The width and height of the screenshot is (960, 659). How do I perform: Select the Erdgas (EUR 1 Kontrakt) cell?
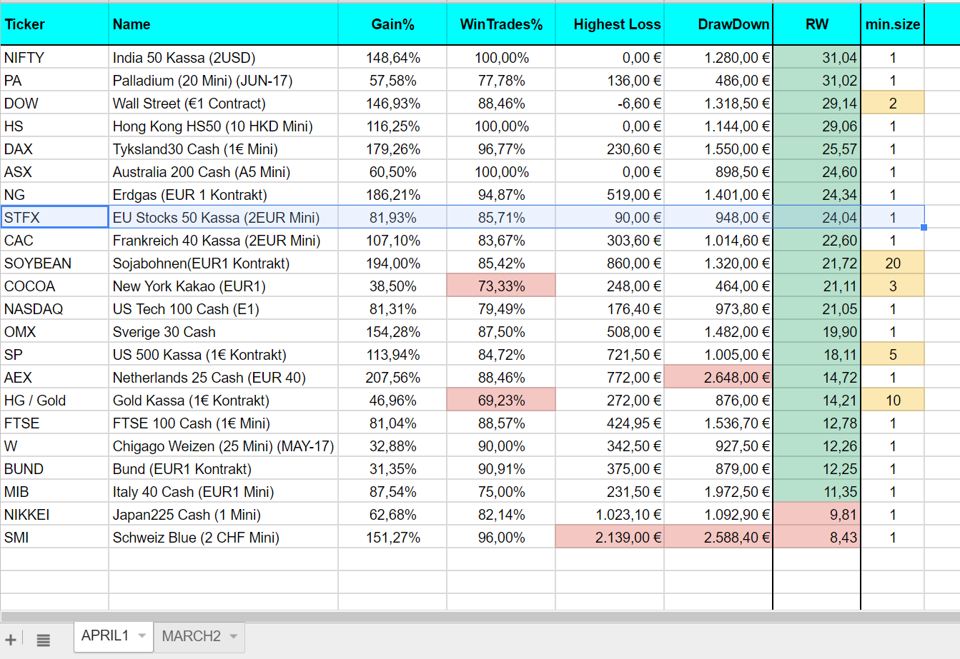tap(223, 195)
